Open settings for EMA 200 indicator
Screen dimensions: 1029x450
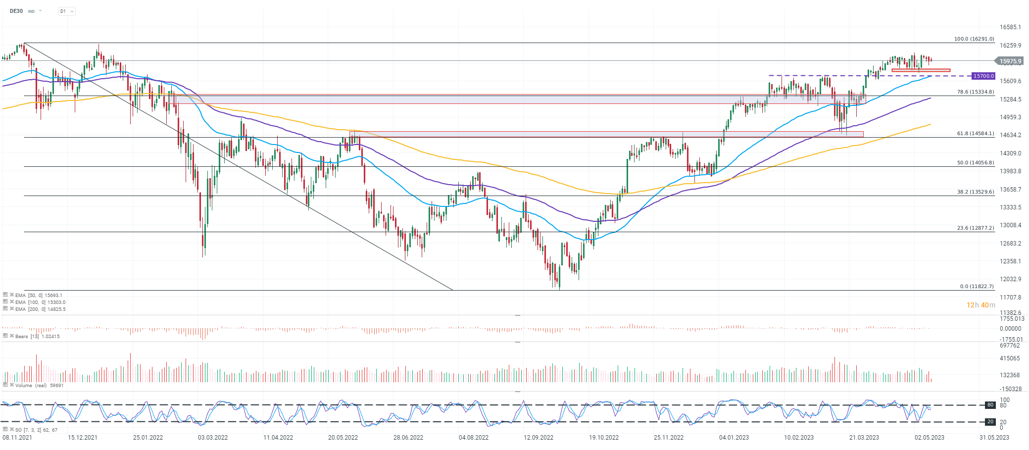[5, 309]
